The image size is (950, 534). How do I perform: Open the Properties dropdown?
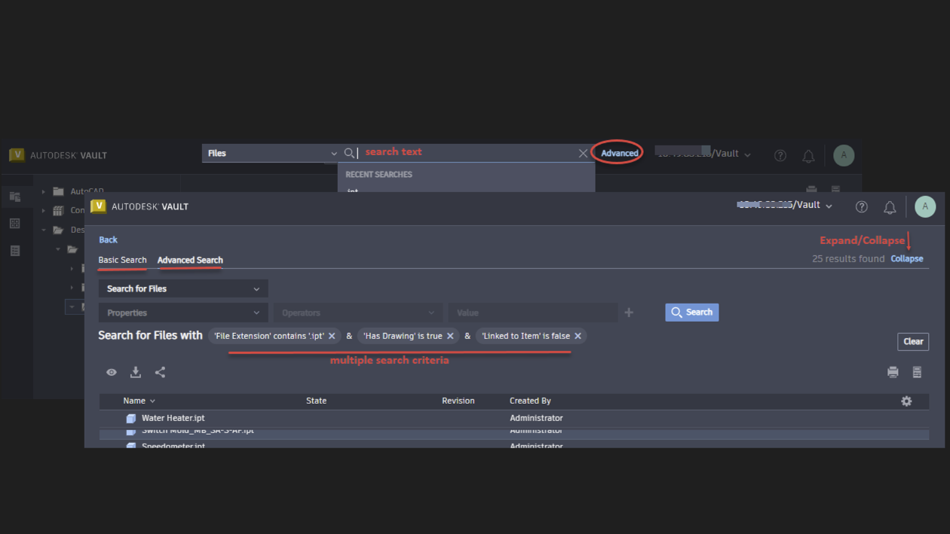pyautogui.click(x=183, y=313)
